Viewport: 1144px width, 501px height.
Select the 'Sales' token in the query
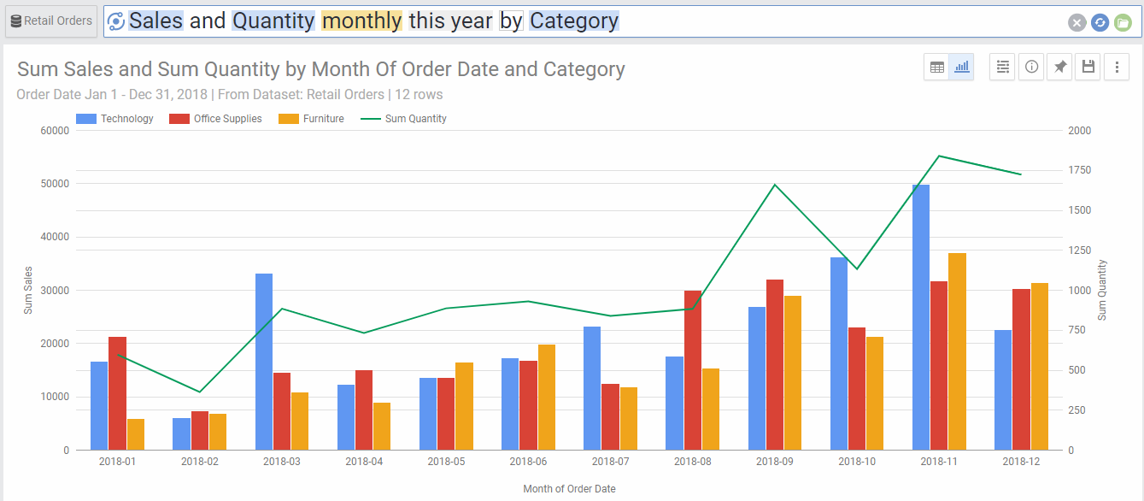coord(156,21)
